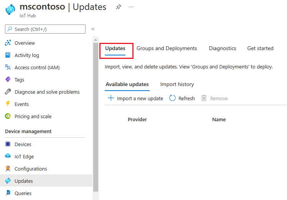Click the Queries document icon
Screen dimensions: 287x200
click(x=8, y=193)
